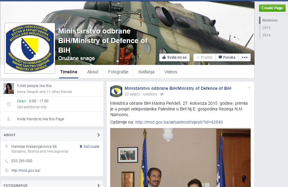Click the Oružane snage category text
The height and width of the screenshot is (187, 288).
76,58
